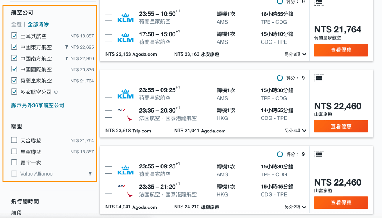The height and width of the screenshot is (218, 382).
Task: Open the NT$ 22,153 Agoda.com price offer
Action: pyautogui.click(x=131, y=54)
